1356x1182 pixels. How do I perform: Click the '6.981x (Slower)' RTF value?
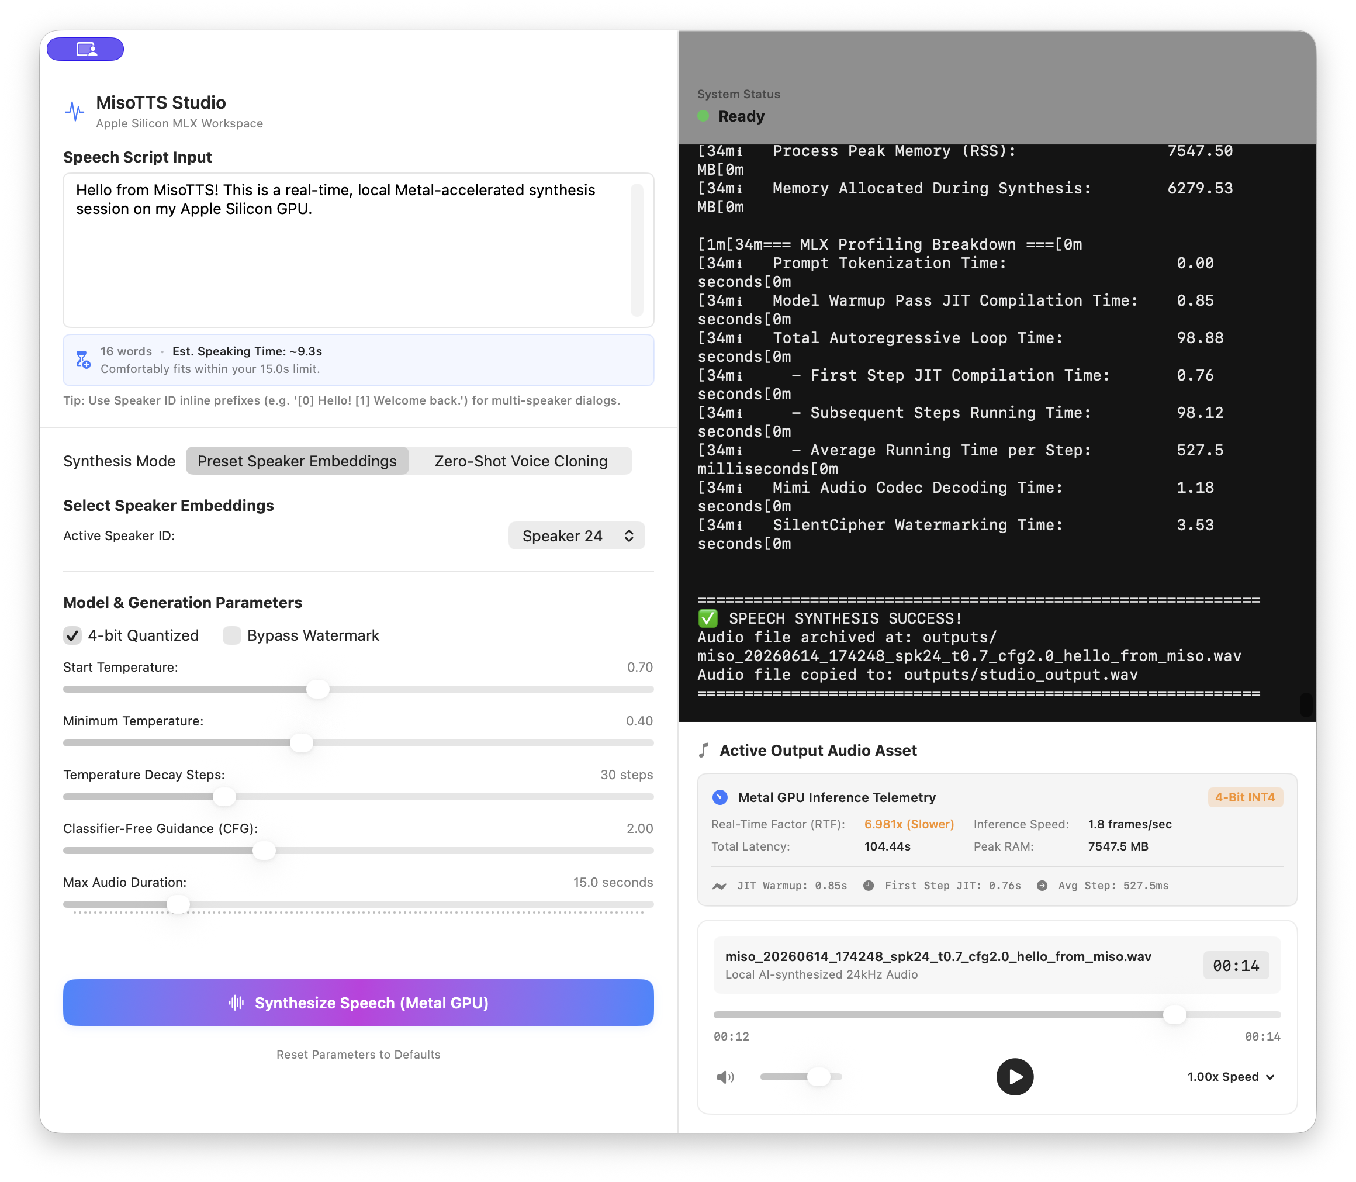(909, 824)
